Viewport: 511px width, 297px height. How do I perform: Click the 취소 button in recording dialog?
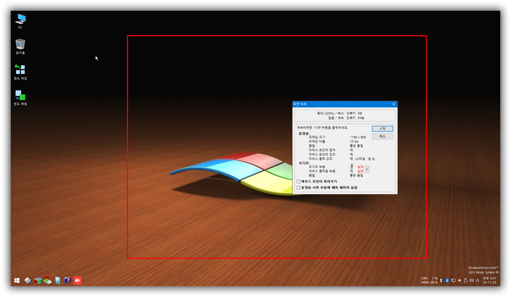382,136
